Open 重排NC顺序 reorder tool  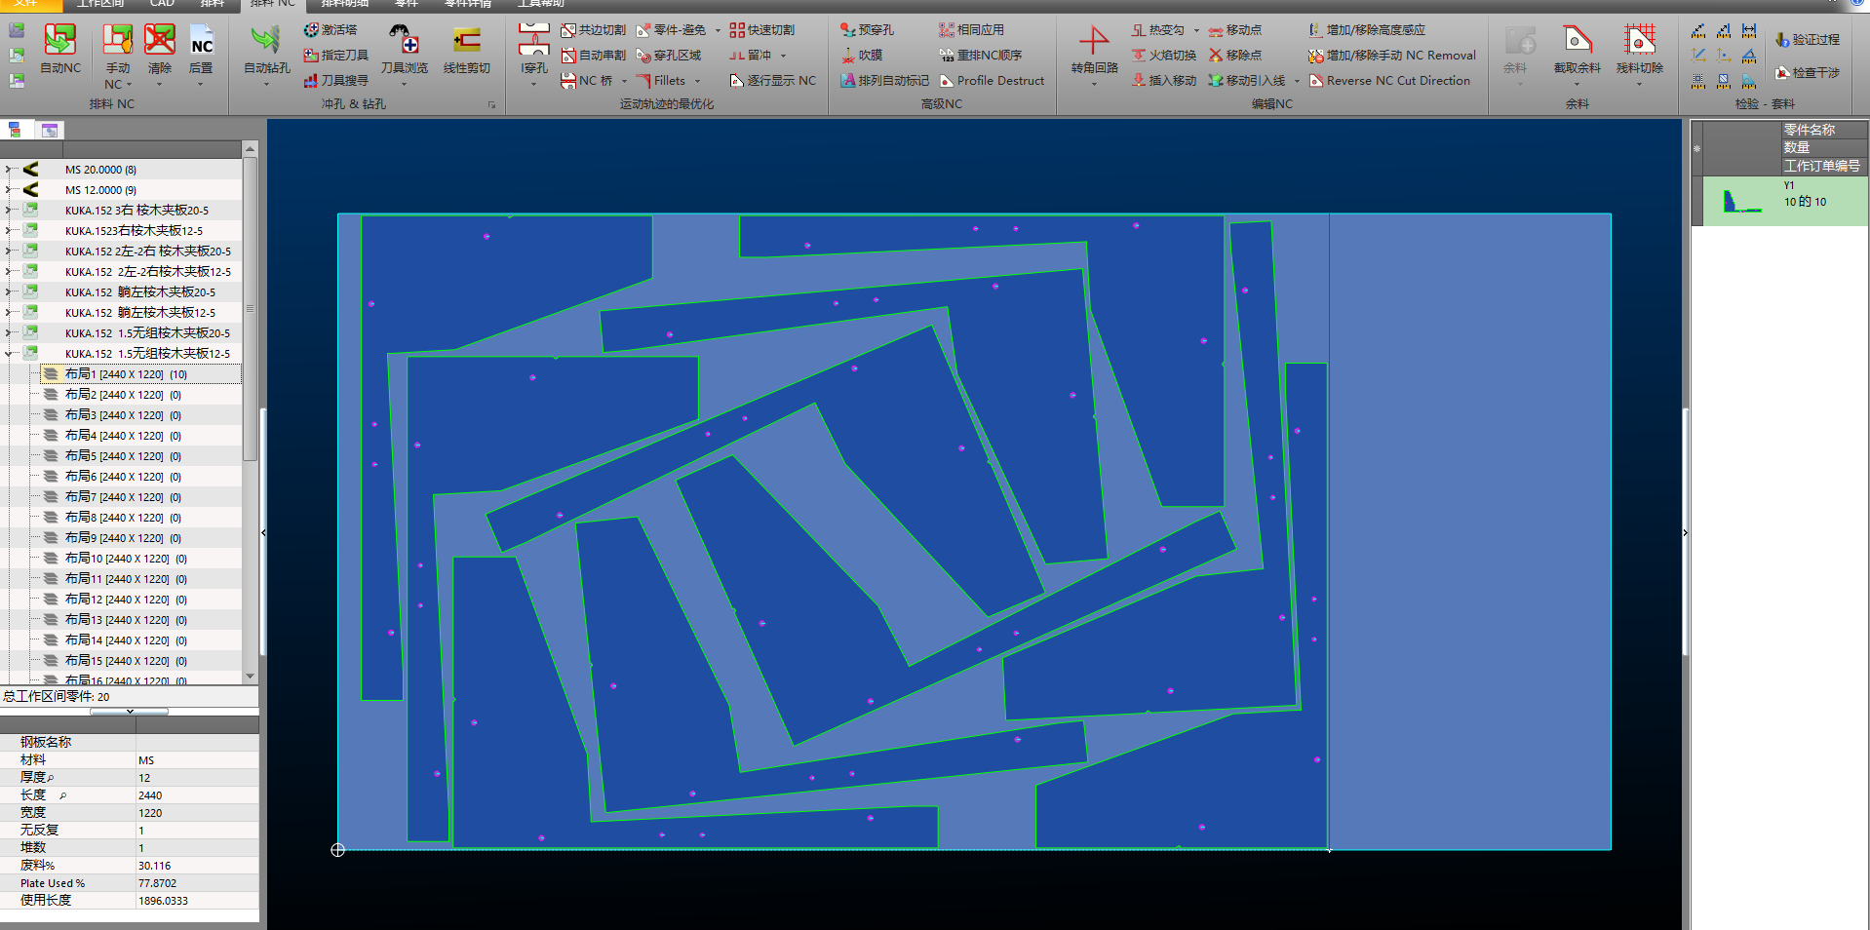(x=981, y=56)
